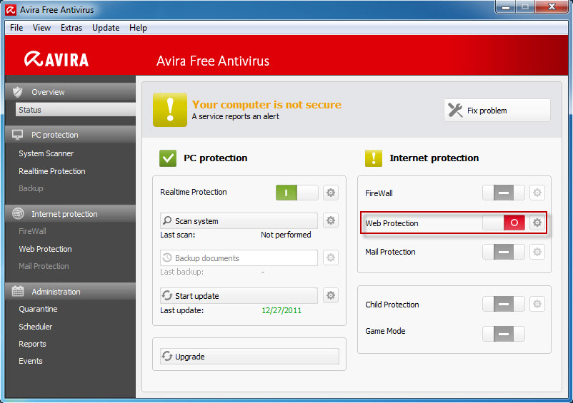
Task: Click the PC protection monitor icon
Action: click(18, 135)
